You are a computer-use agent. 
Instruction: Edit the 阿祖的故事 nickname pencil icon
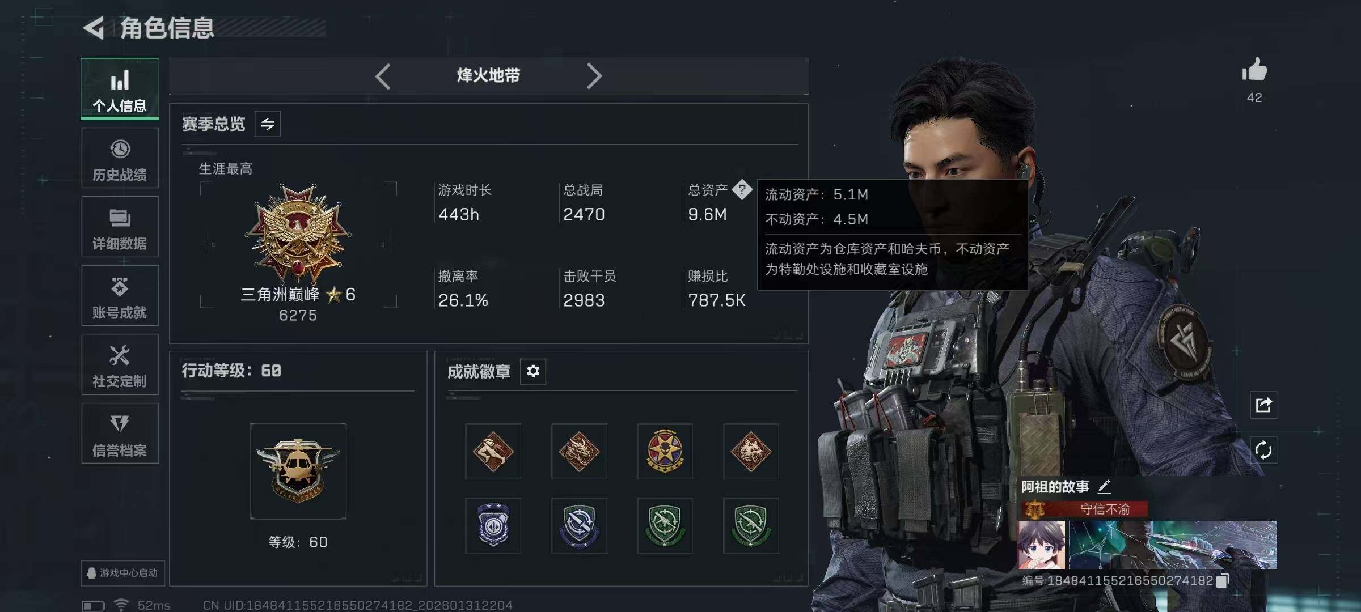[x=1104, y=486]
